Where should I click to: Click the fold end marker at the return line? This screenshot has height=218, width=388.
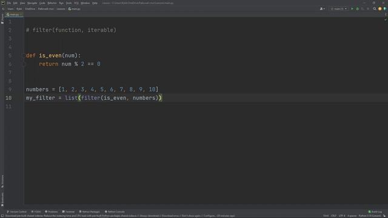coord(24,64)
